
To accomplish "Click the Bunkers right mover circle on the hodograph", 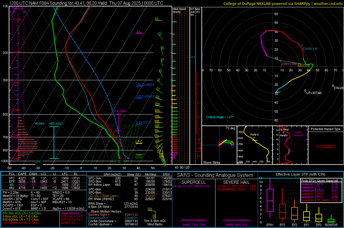I will [x=281, y=61].
